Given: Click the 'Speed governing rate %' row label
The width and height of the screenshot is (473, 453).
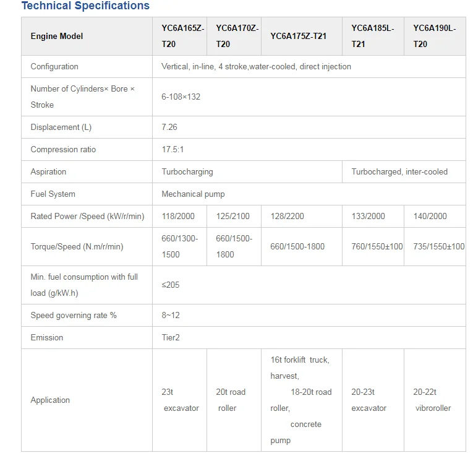Looking at the screenshot, I should (x=74, y=316).
